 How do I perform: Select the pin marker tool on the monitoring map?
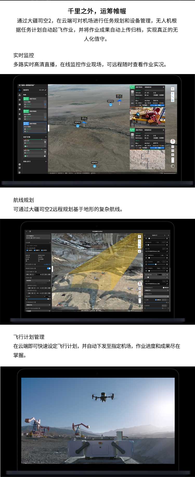pos(173,93)
